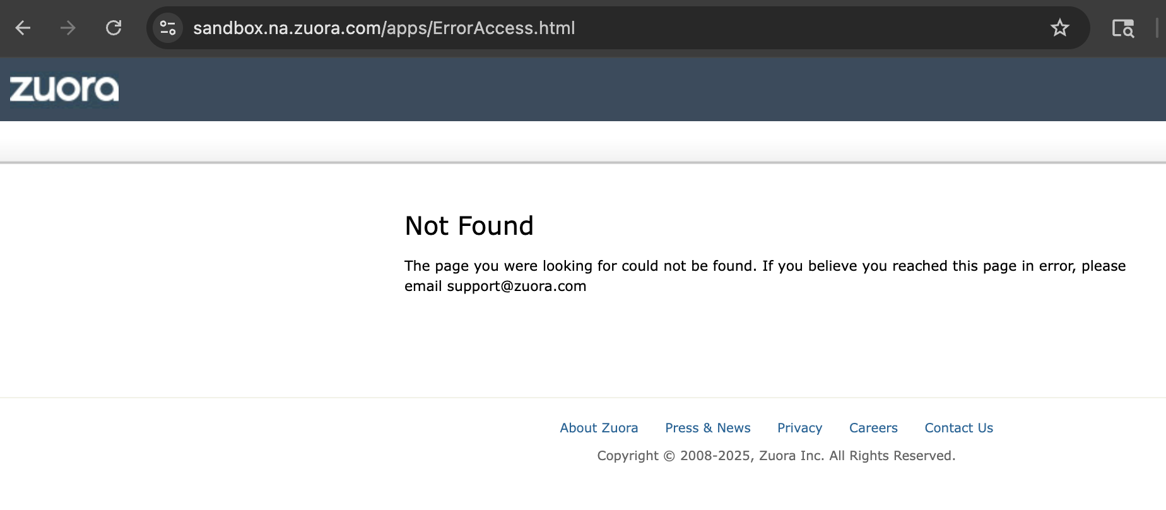Open the Privacy footer link

click(799, 428)
